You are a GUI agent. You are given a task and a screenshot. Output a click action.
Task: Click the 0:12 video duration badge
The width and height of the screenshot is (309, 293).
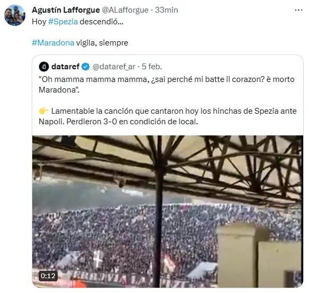48,276
